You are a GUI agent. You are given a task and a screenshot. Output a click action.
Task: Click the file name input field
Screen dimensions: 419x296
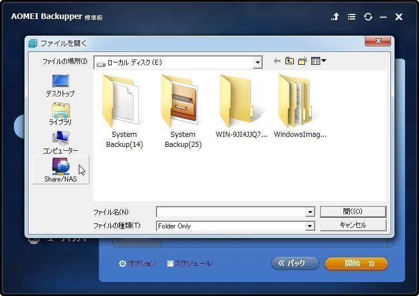coord(231,212)
